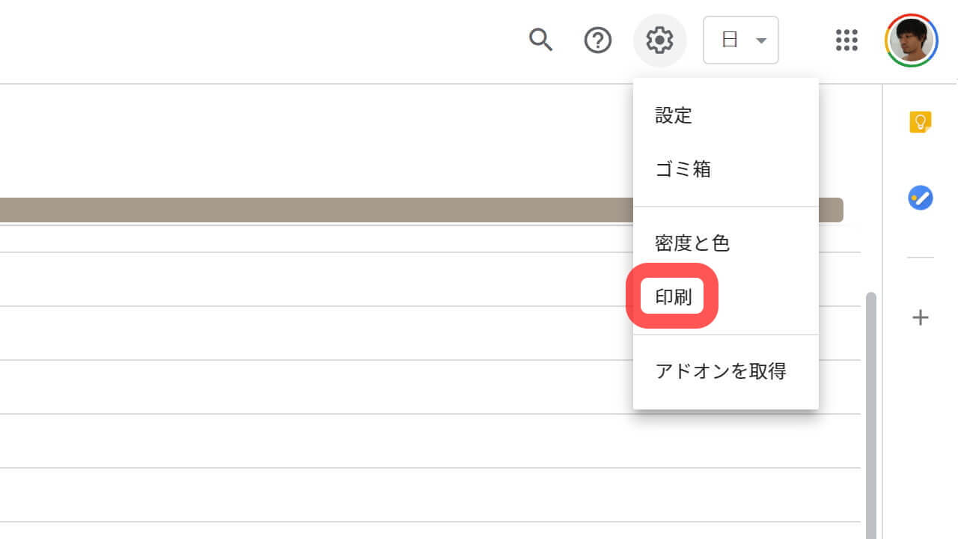The height and width of the screenshot is (539, 958).
Task: Click the settings gear icon
Action: (659, 40)
